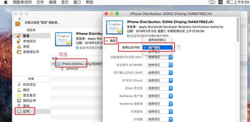
Task: Open the Keychain Access (钥匙串访问) menu
Action: click(22, 2)
